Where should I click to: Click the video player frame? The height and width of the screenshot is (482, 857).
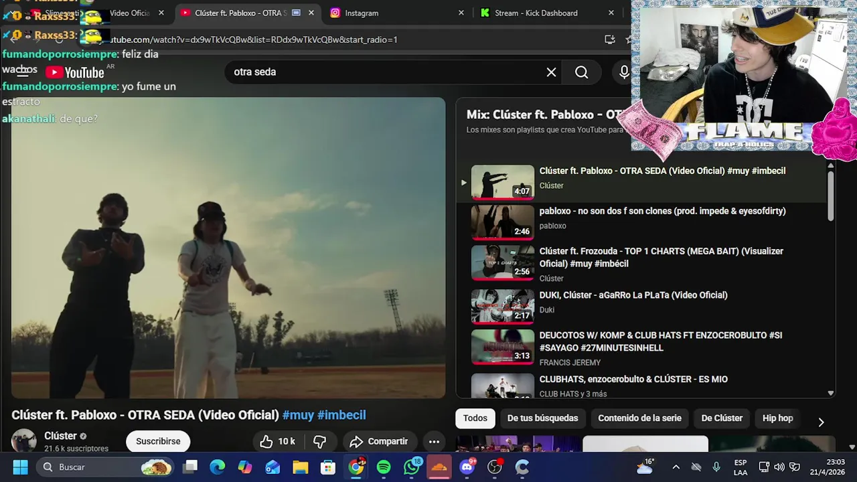click(x=228, y=248)
